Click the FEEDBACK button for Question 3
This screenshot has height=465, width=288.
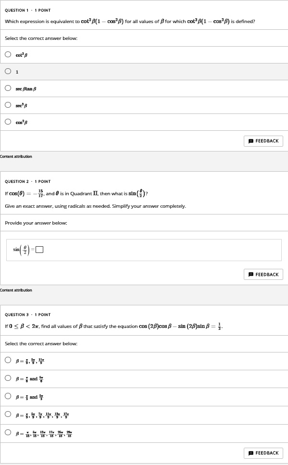pos(263,452)
